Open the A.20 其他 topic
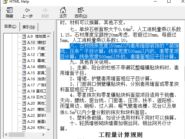The width and height of the screenshot is (185, 139). pos(36,103)
